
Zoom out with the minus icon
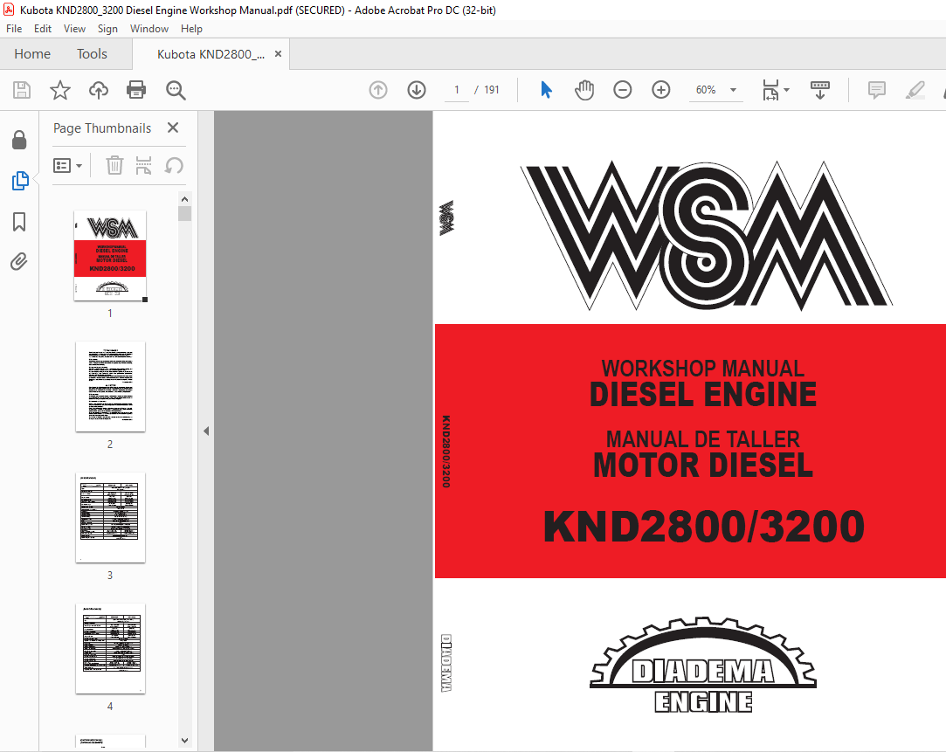coord(623,90)
